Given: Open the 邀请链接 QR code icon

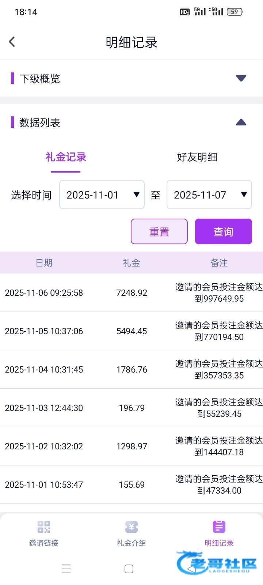Looking at the screenshot, I should click(x=44, y=527).
